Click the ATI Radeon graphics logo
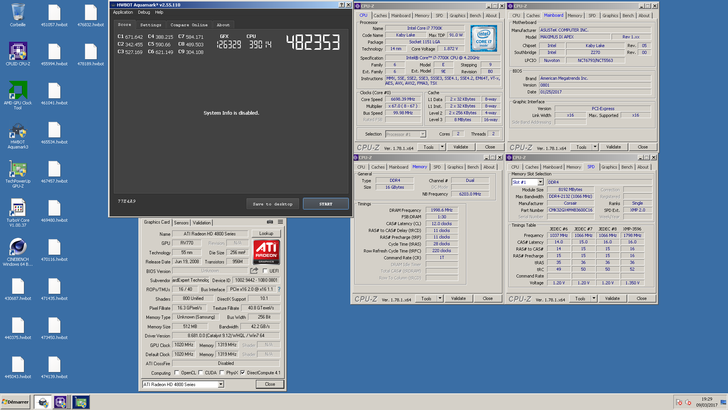The width and height of the screenshot is (728, 410). pyautogui.click(x=266, y=252)
